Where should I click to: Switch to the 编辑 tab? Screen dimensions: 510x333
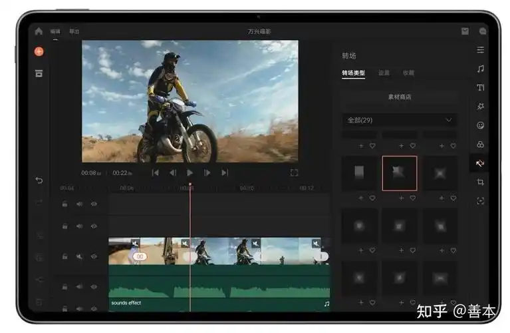[55, 31]
